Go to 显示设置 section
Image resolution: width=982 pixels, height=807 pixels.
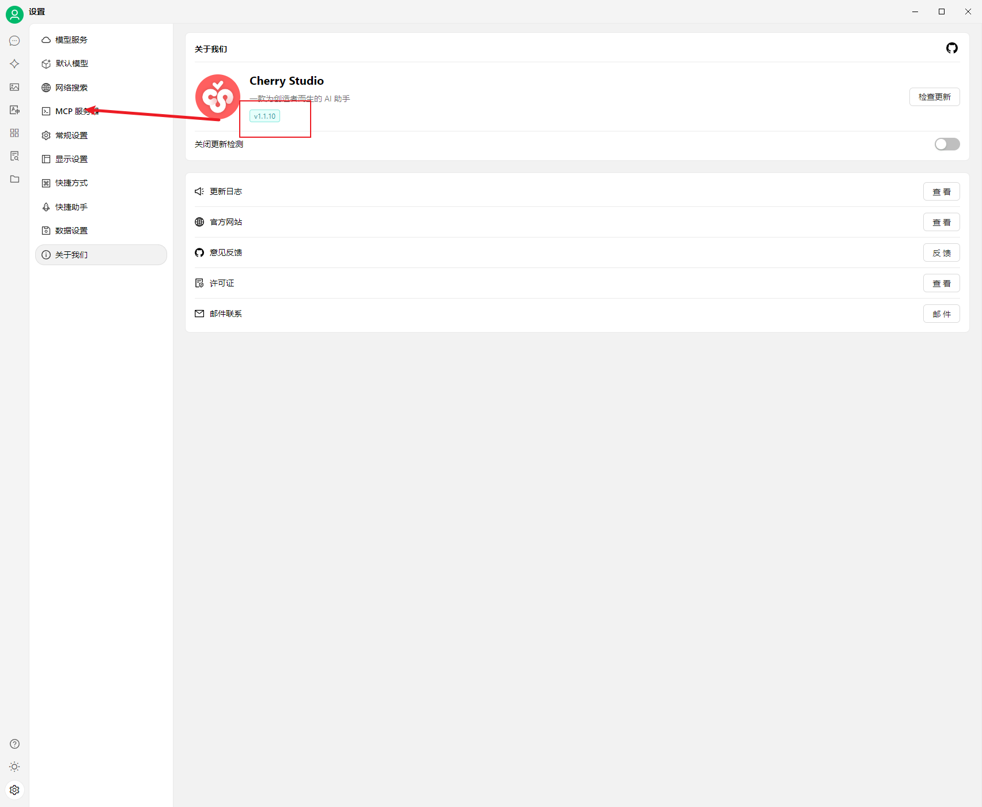pos(101,159)
